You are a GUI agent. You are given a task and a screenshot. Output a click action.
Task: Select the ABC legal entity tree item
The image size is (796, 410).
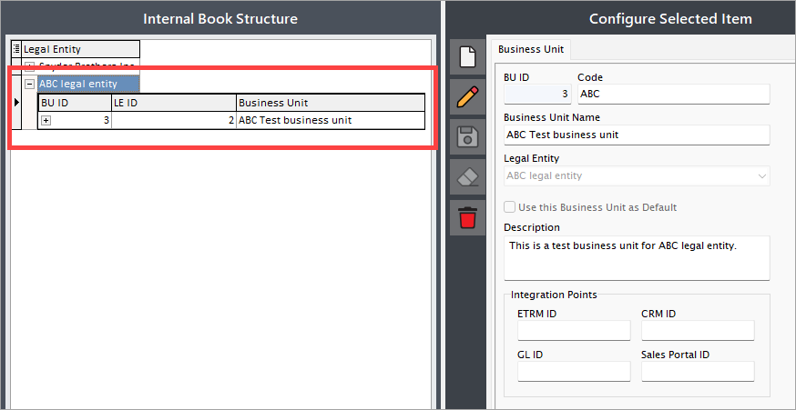78,84
